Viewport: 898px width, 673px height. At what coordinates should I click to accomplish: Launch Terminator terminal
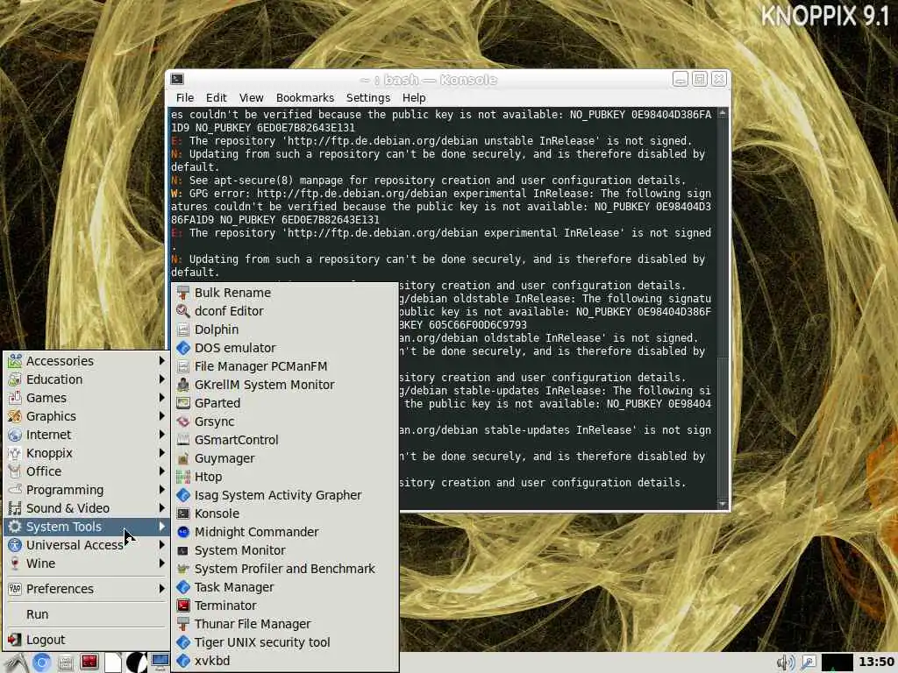pyautogui.click(x=285, y=606)
